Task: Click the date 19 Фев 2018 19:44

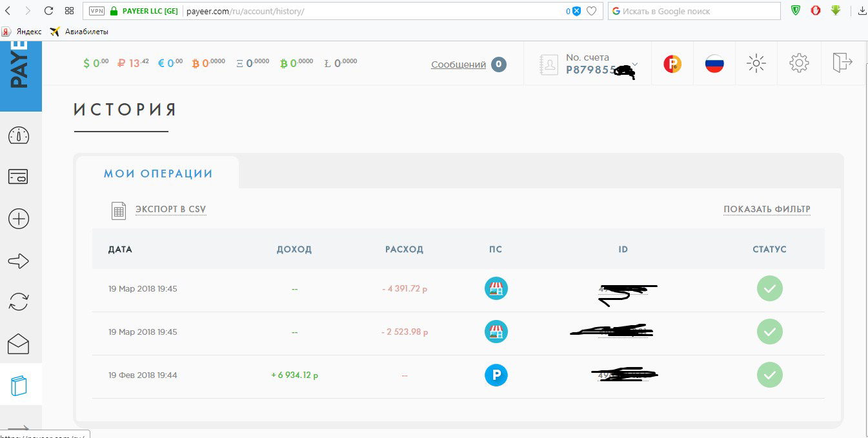Action: click(x=143, y=375)
